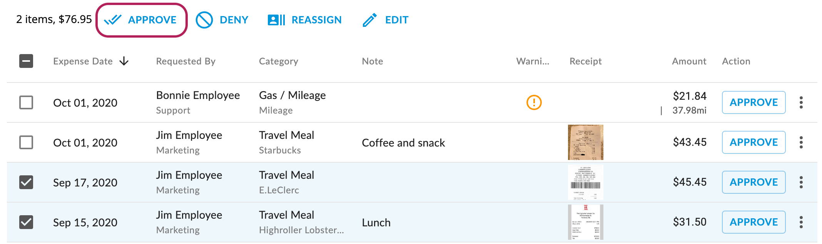Click the Reassign contact-card icon
Viewport: 822px width, 244px height.
(276, 20)
